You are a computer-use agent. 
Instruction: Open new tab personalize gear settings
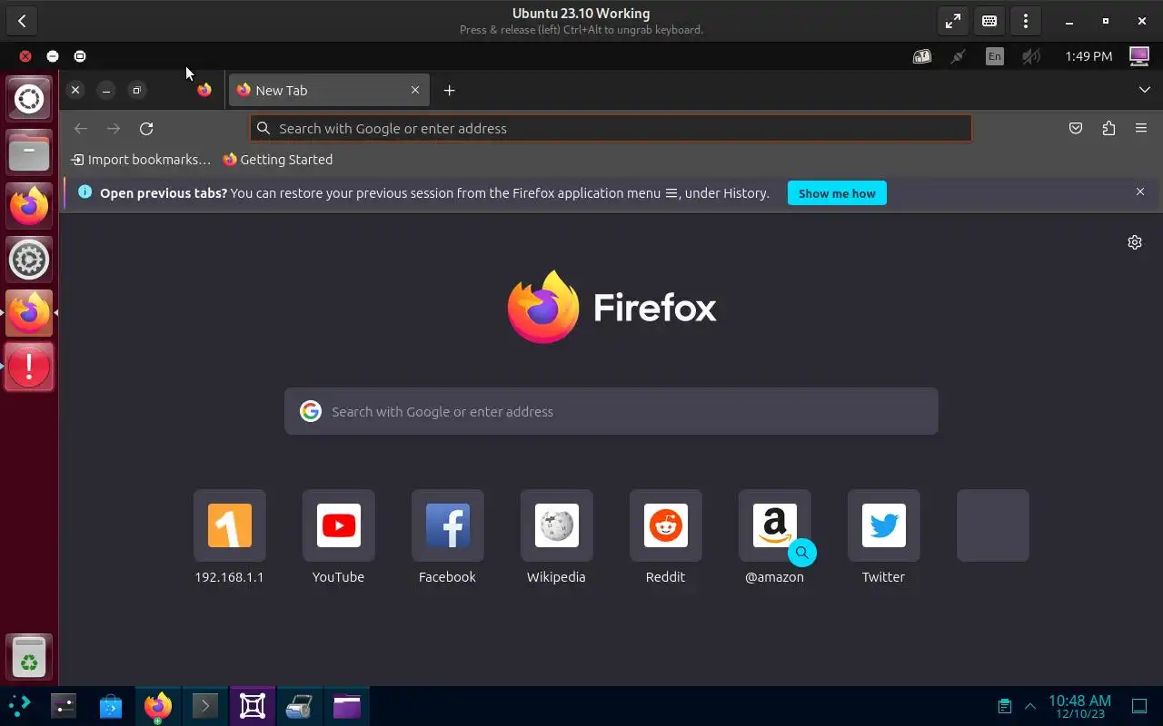pyautogui.click(x=1135, y=242)
